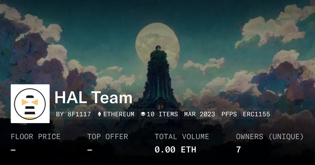The image size is (315, 165).
Task: Click the ERC1155 token standard badge
Action: [x=256, y=114]
